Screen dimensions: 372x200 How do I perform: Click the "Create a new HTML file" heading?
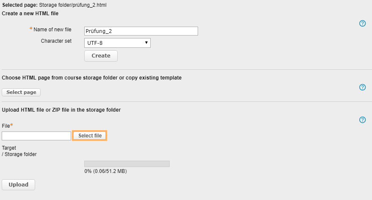coord(30,14)
